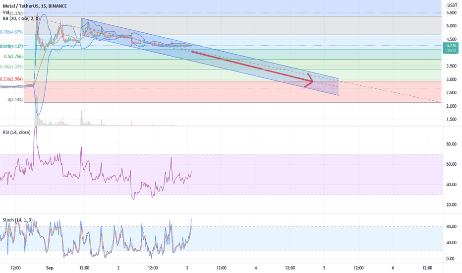Click Fibonacci level label 0.5(3.756)
The height and width of the screenshot is (273, 462).
click(13, 57)
